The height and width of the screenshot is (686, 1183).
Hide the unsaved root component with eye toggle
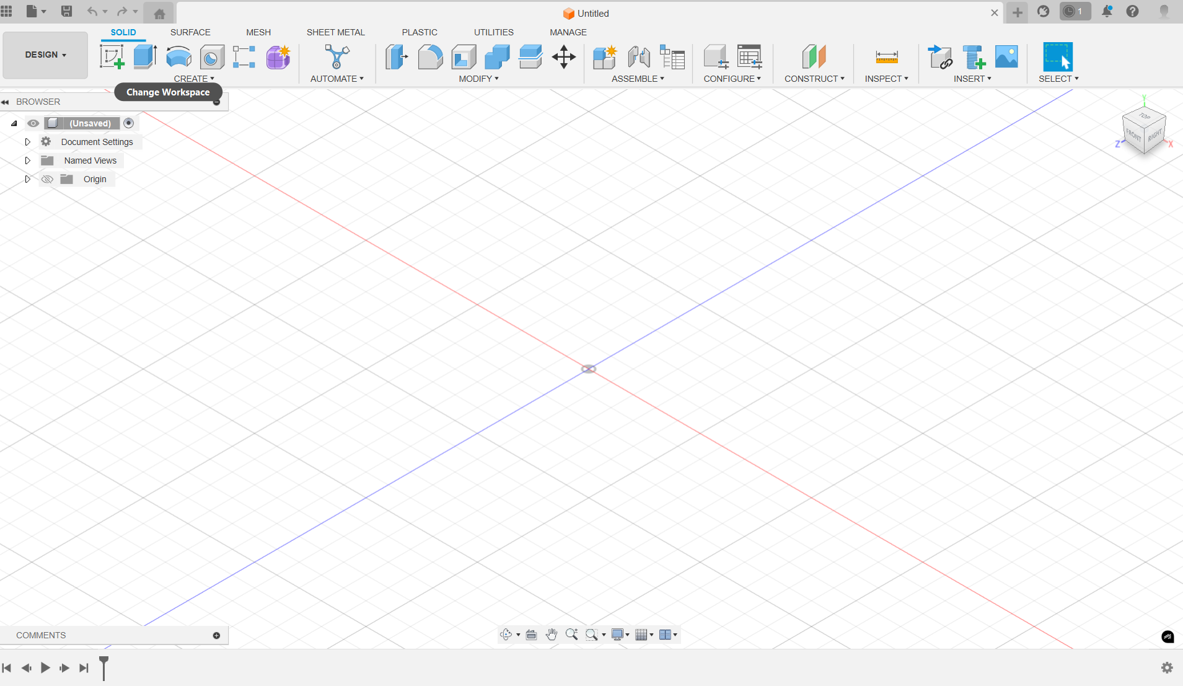(33, 123)
